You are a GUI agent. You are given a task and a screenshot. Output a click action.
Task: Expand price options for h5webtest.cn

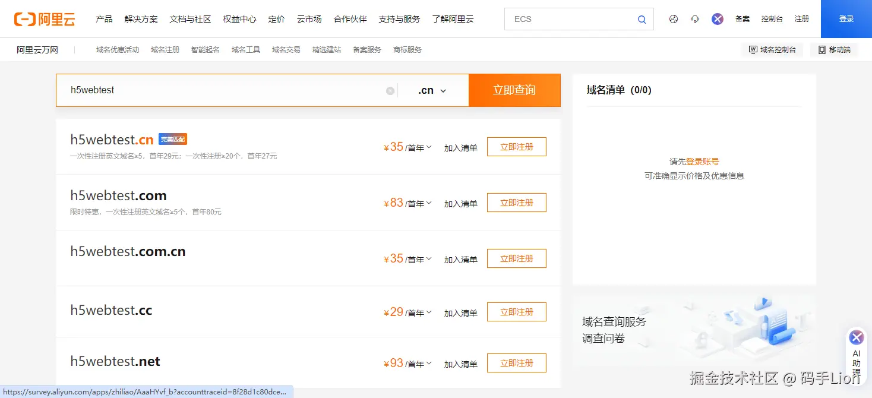click(x=429, y=147)
